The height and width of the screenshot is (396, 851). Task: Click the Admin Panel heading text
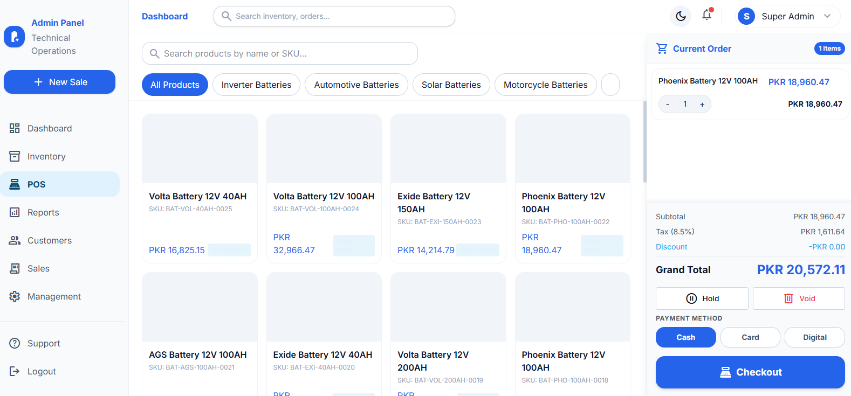coord(58,23)
